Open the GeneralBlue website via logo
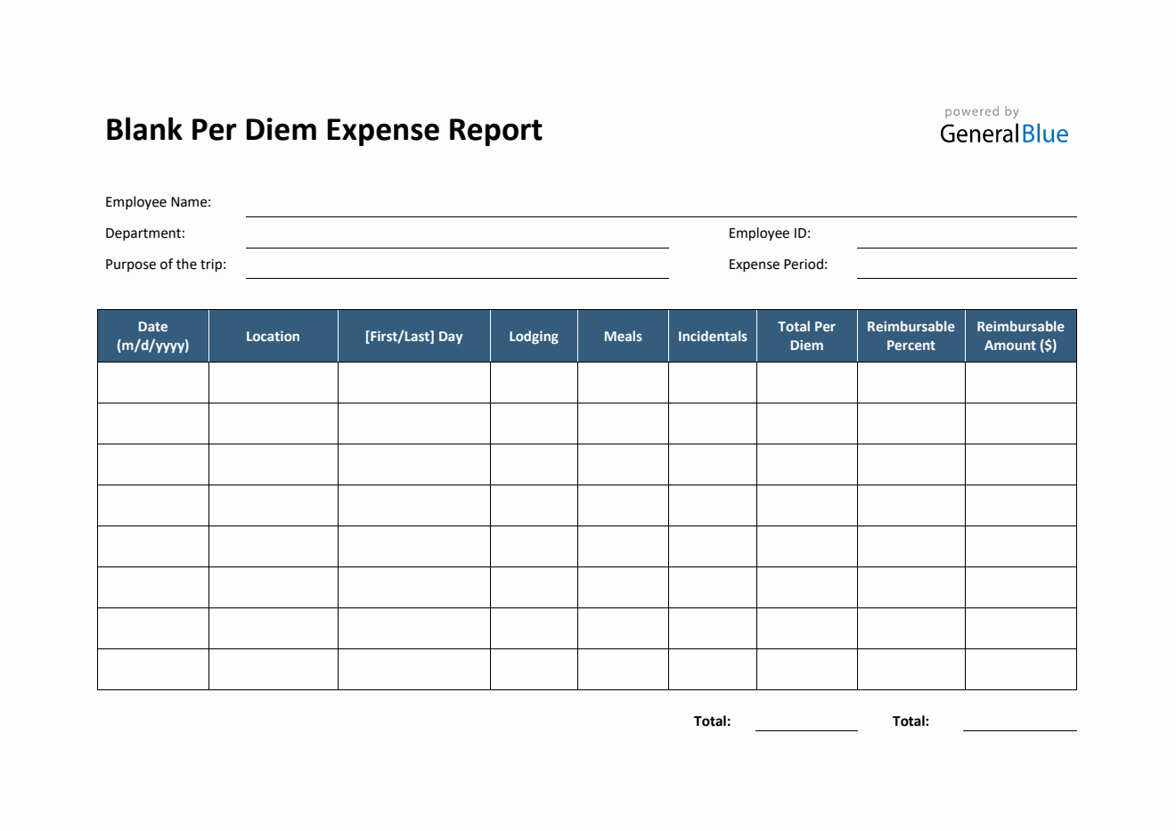Screen dimensions: 1176x831 (x=1005, y=134)
